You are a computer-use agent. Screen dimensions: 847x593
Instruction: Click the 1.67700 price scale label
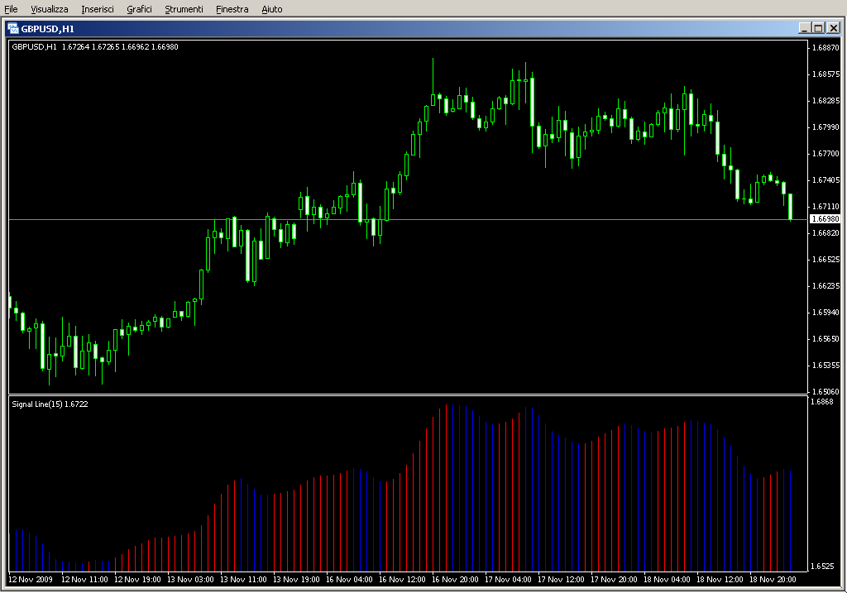826,153
